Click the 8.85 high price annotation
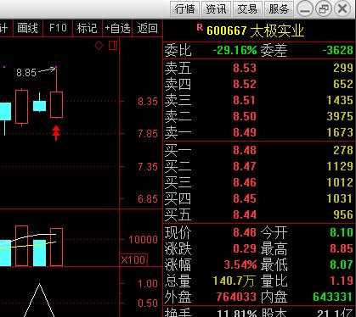356x317 pixels. [26, 73]
